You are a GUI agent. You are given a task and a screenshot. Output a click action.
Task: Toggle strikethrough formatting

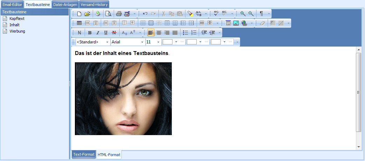pos(114,33)
